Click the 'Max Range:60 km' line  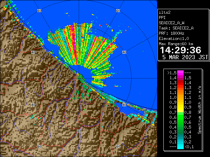pyautogui.click(x=176, y=44)
